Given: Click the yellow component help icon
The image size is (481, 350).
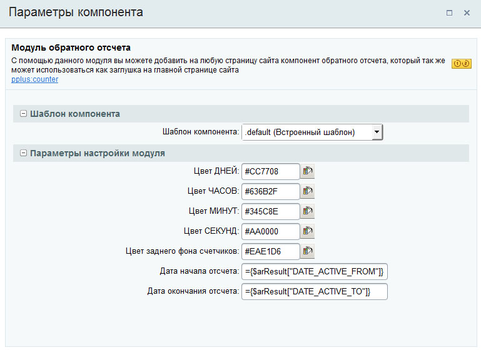Looking at the screenshot, I should [x=461, y=64].
